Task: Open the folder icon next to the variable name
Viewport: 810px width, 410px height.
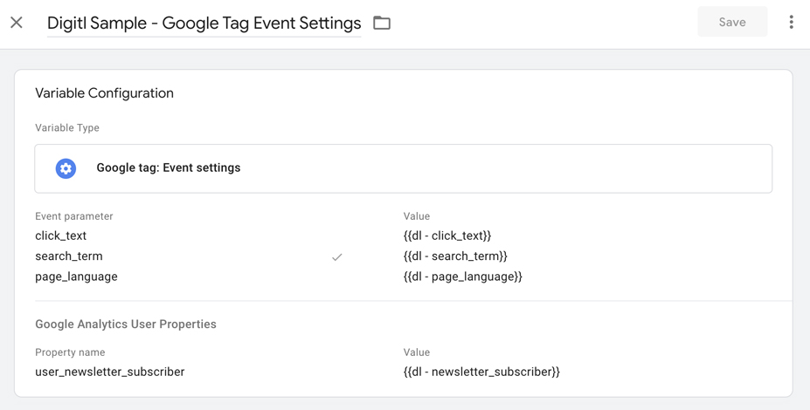Action: [382, 23]
